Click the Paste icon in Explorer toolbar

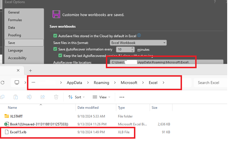tap(16, 97)
